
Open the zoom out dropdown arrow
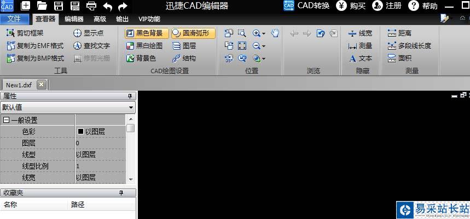[x=264, y=46]
